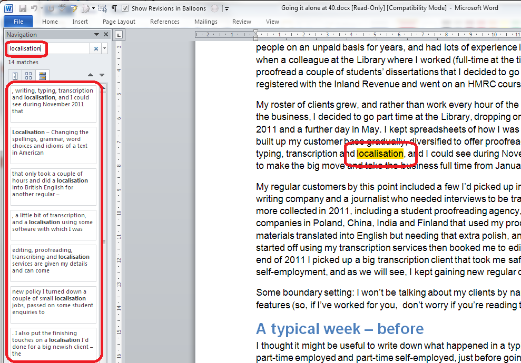This screenshot has width=521, height=363.
Task: Expand Customize Quick Access Toolbar dropdown
Action: tap(227, 8)
